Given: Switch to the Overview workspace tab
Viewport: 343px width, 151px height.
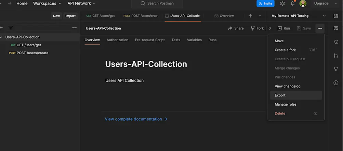Looking at the screenshot, I should click(x=224, y=16).
